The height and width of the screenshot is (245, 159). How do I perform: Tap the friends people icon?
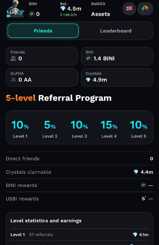click(13, 58)
